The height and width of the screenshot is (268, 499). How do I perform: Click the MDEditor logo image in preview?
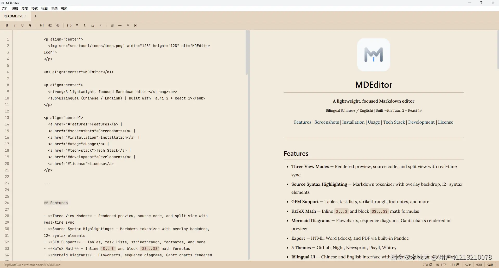(x=374, y=55)
